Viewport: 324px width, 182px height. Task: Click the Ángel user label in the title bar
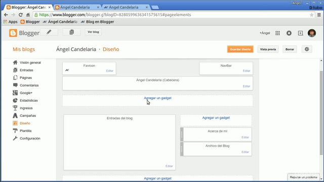[297, 3]
